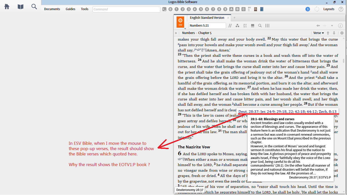This screenshot has width=347, height=195.
Task: Expand the table of contents chevrons
Action: point(176,33)
